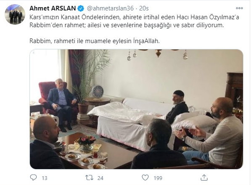View the 199 likes count

point(158,178)
